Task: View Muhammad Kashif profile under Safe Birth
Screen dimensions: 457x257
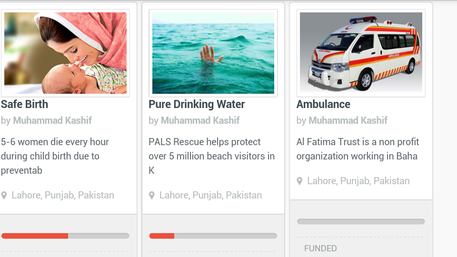Action: coord(52,120)
